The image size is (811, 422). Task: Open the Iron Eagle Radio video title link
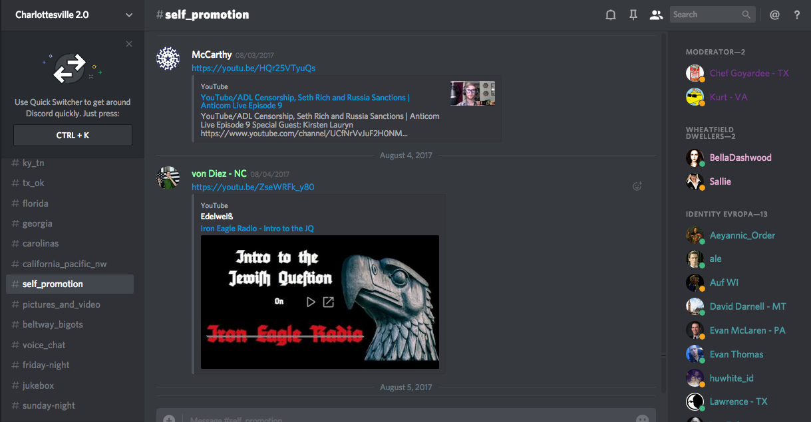[x=257, y=228]
